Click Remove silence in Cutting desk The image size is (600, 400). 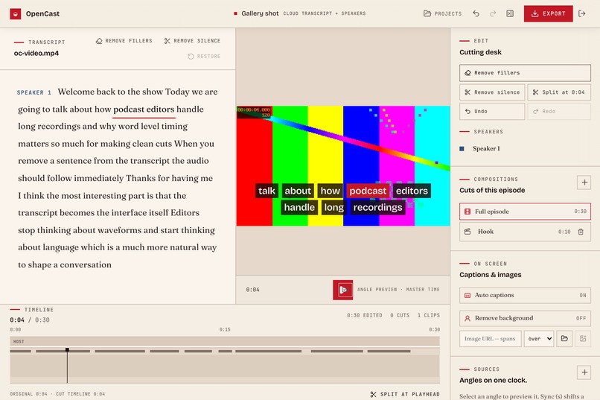[x=492, y=92]
